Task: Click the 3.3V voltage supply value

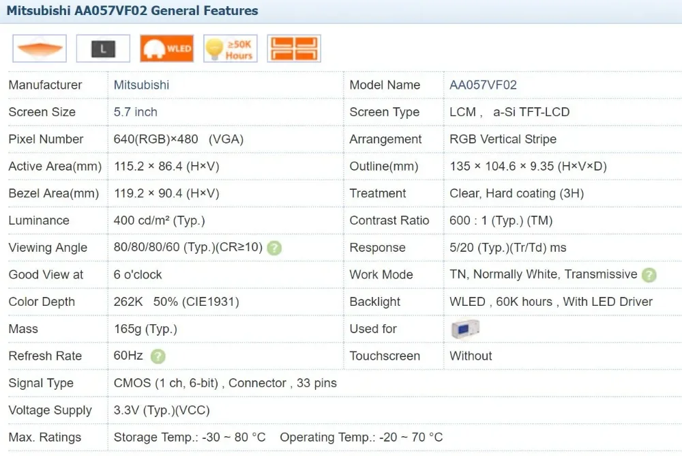Action: pos(162,410)
